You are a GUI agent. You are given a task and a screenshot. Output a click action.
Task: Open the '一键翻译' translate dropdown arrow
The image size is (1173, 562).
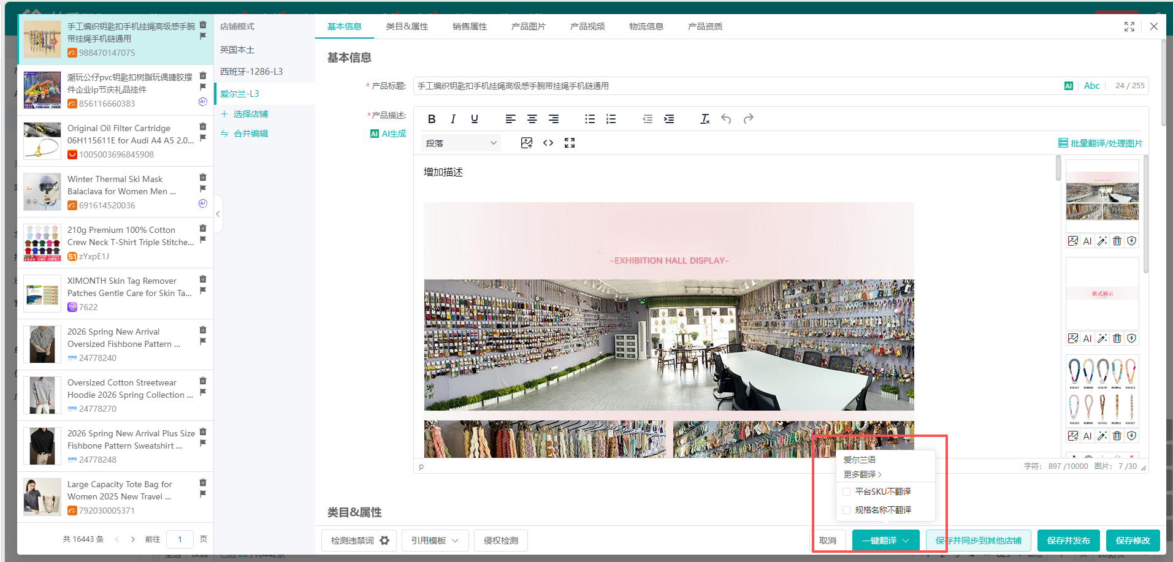pos(906,541)
